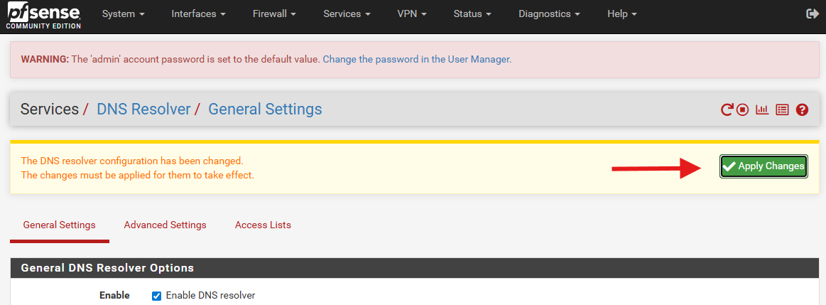Go home via the pfSense logo
The height and width of the screenshot is (305, 826).
(x=43, y=15)
